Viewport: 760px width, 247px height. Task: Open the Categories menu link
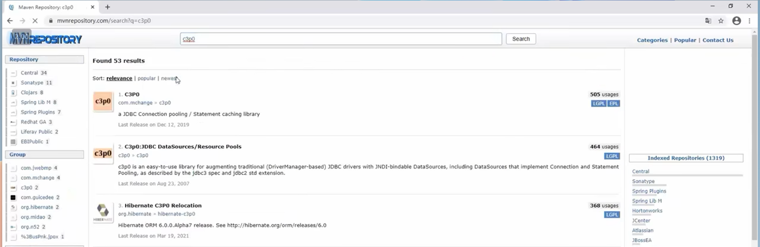click(652, 40)
